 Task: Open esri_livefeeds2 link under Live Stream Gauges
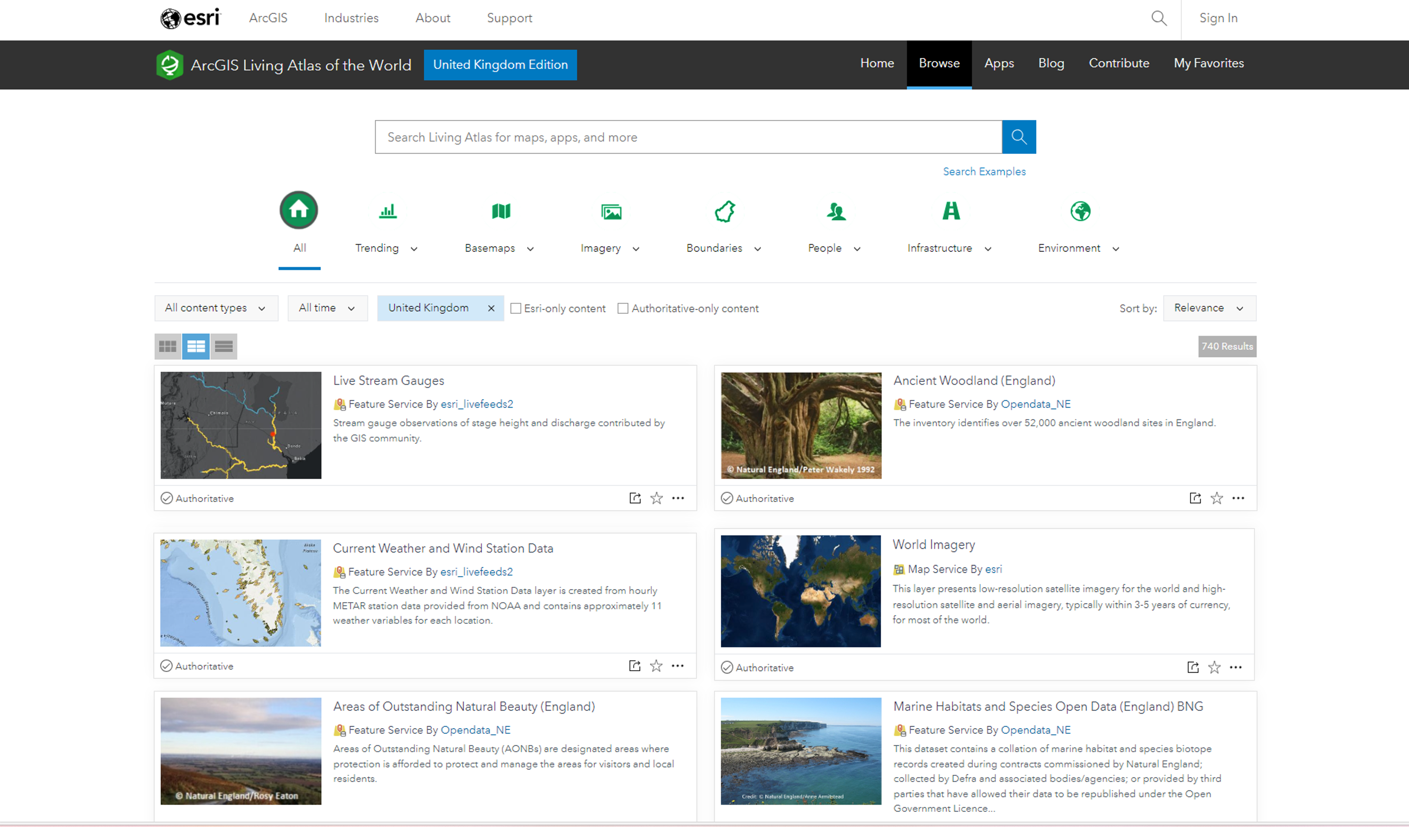coord(477,404)
